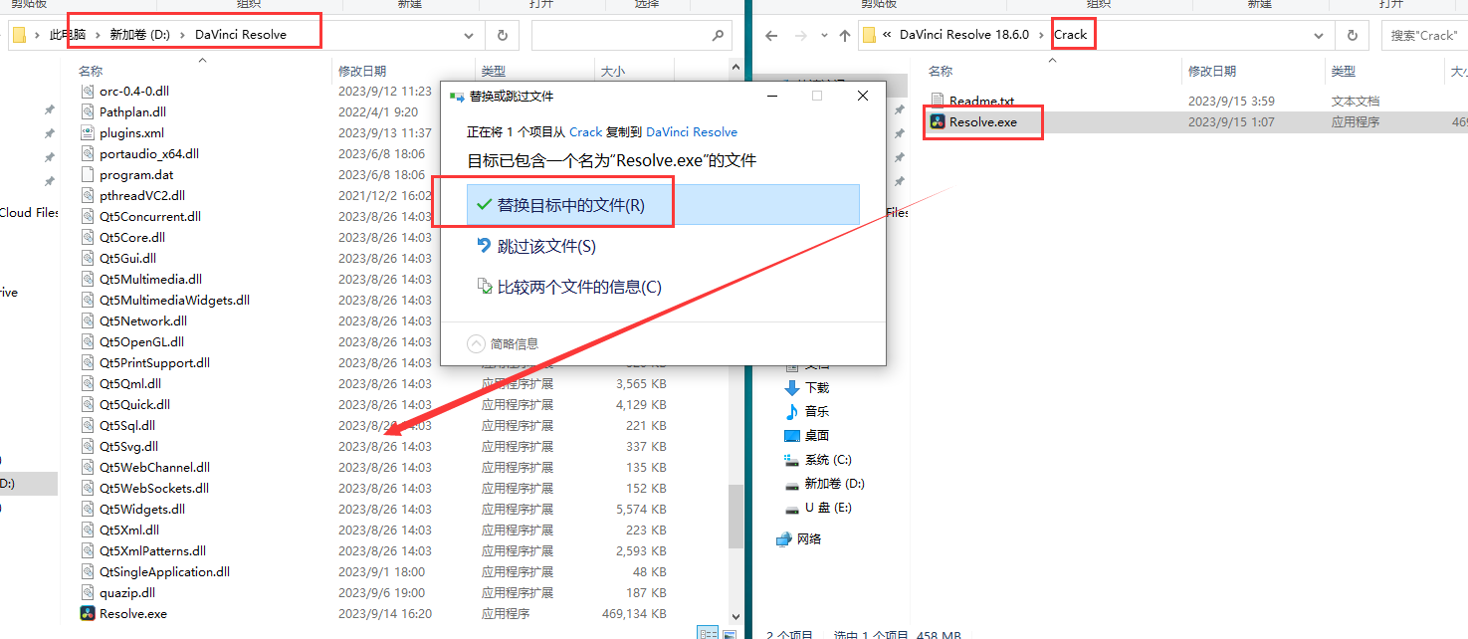Select Qt5Svg.dll in the file list

tap(128, 446)
